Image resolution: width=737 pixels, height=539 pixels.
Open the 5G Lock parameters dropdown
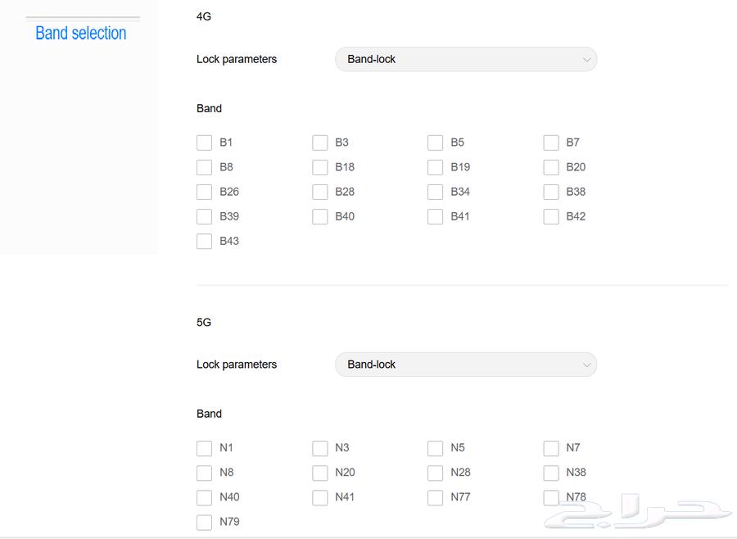(466, 365)
